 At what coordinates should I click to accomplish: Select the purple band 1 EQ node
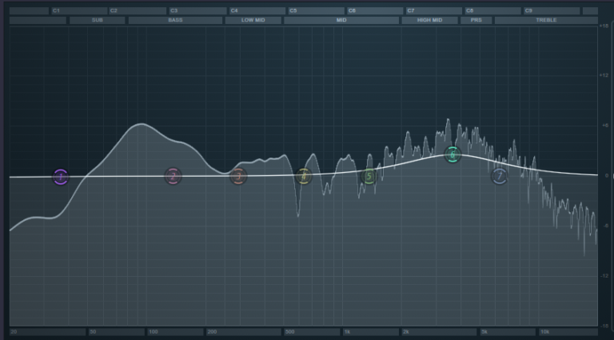(61, 177)
